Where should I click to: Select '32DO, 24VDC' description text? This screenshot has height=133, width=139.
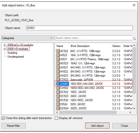tap(78, 108)
